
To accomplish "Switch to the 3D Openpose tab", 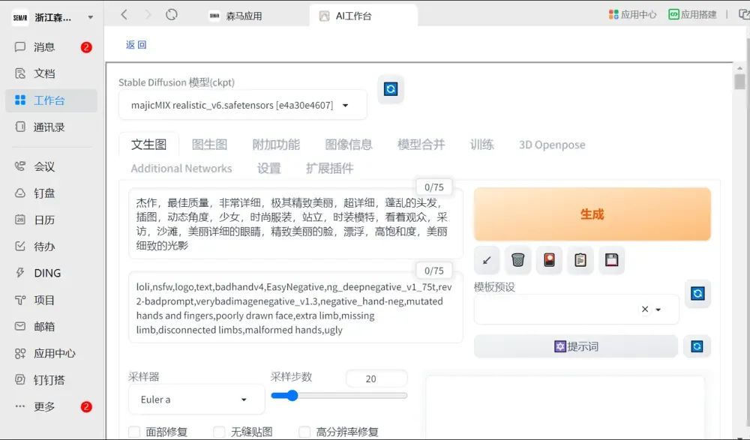I will point(552,145).
